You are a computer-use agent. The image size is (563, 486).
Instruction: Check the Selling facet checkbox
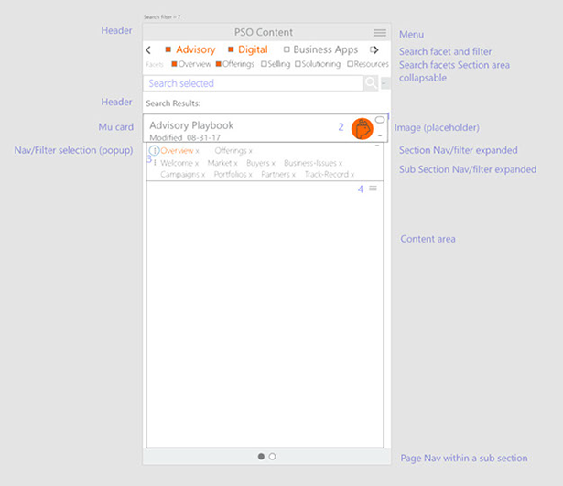(x=264, y=64)
